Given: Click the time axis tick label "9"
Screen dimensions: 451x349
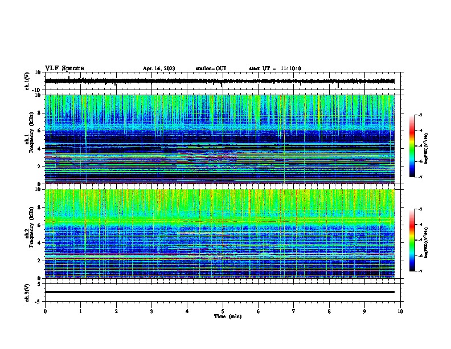Looking at the screenshot, I should point(364,311).
